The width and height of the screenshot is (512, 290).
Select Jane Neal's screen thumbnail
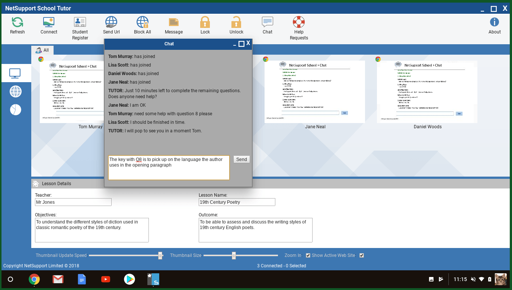pyautogui.click(x=315, y=92)
